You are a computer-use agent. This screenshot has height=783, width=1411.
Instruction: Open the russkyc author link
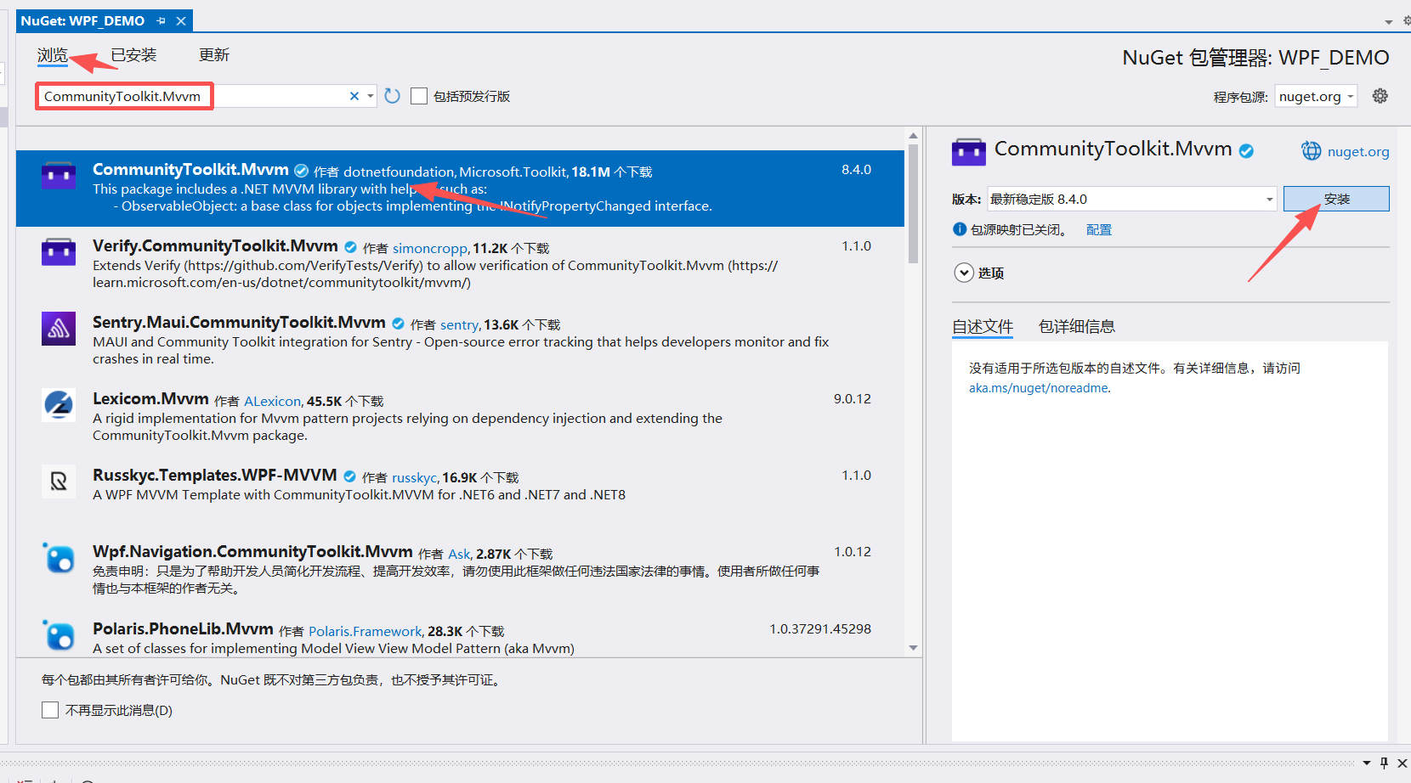pos(414,477)
